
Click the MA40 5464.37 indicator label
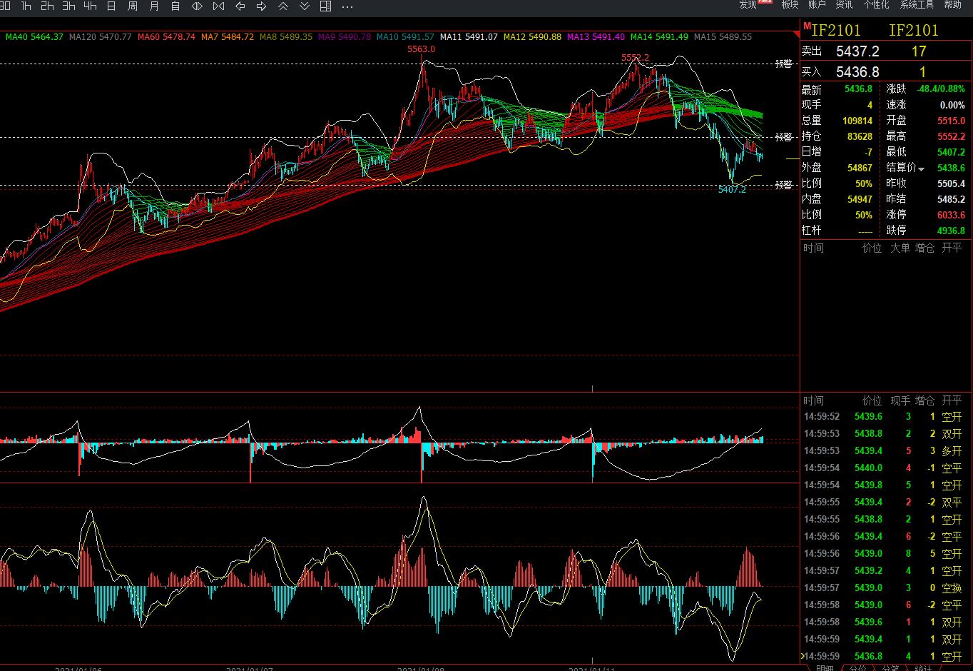(x=34, y=36)
